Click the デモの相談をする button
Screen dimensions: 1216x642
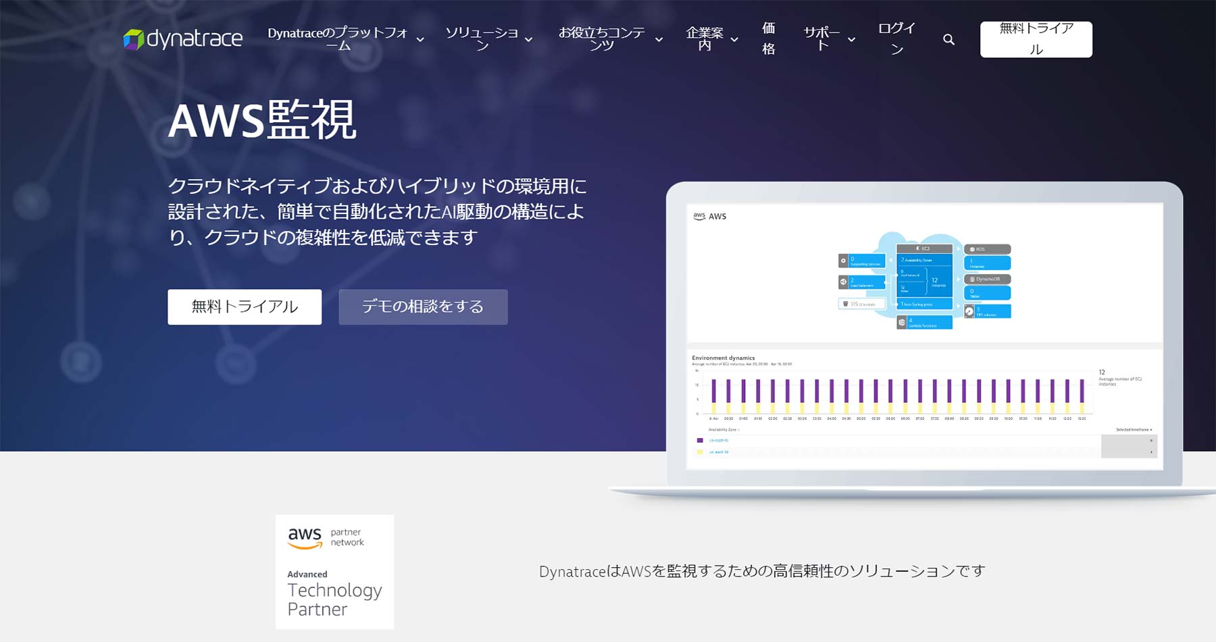(423, 307)
